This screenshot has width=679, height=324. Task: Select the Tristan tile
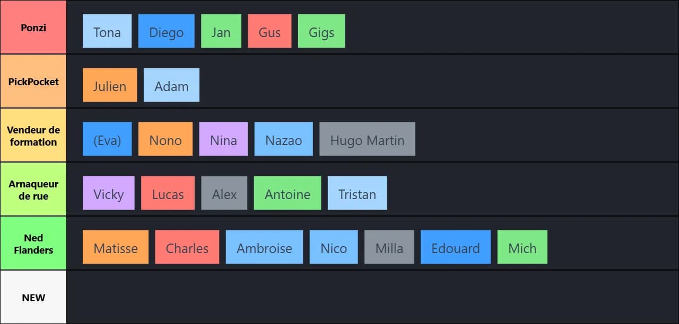(357, 193)
